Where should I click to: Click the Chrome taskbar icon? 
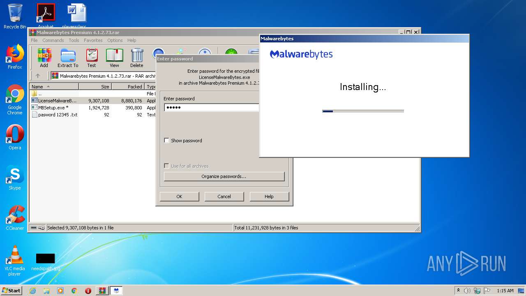pyautogui.click(x=74, y=291)
